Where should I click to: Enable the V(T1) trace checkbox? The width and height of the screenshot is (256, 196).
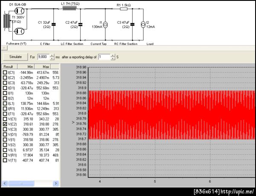[5, 160]
